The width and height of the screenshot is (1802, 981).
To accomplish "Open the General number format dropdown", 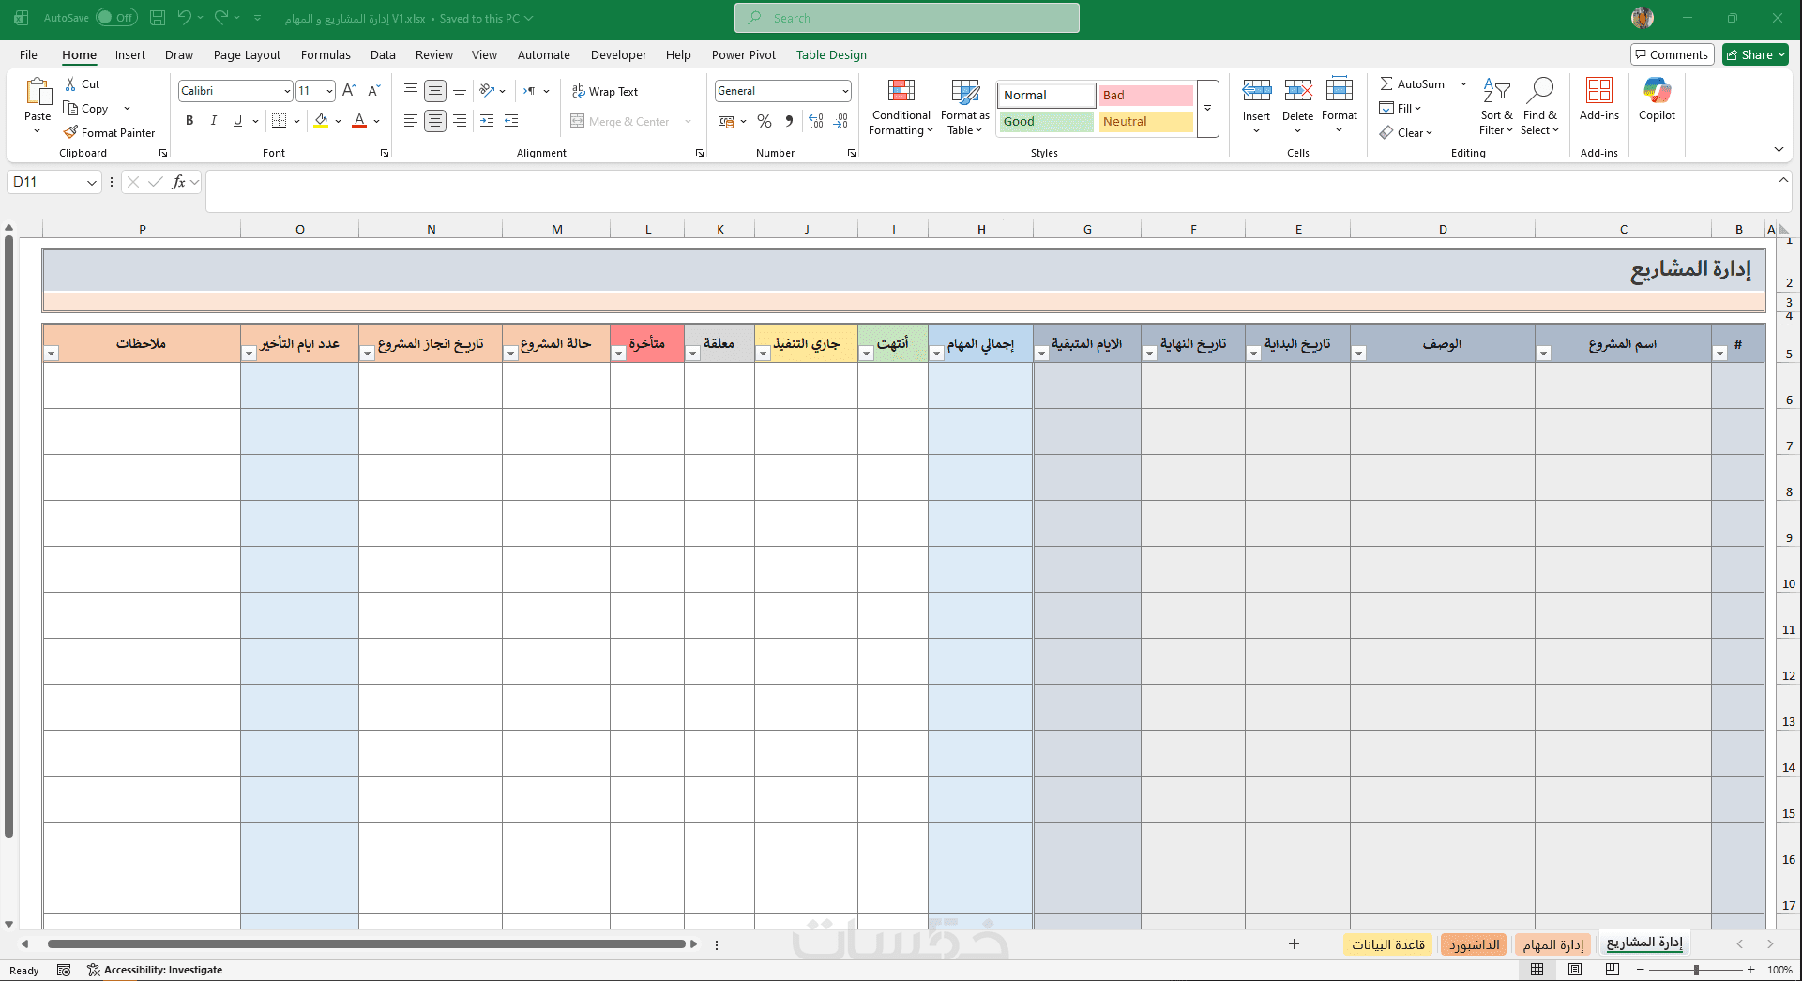I will [x=845, y=91].
